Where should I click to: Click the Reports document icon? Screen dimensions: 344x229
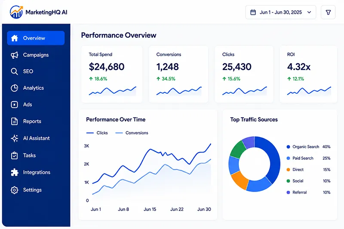click(x=15, y=121)
